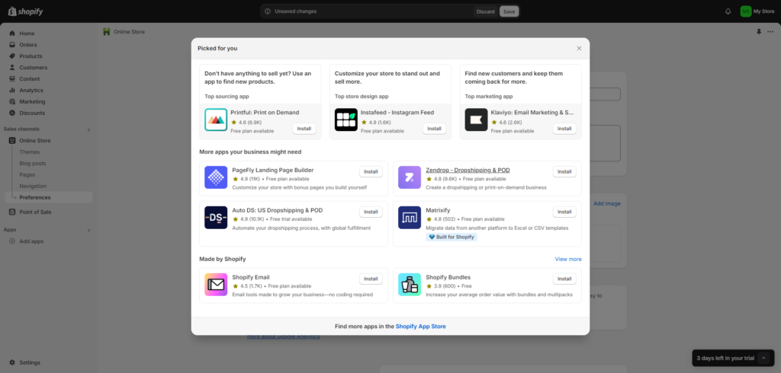Click the Shopify Bundles app icon
This screenshot has height=373, width=781.
pos(410,285)
